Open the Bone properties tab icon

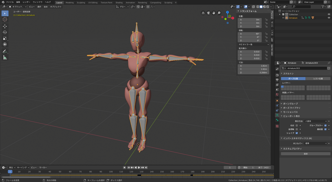[x=277, y=120]
